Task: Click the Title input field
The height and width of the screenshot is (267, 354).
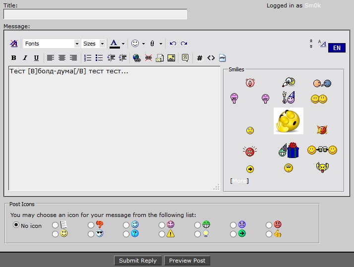Action: pos(95,14)
